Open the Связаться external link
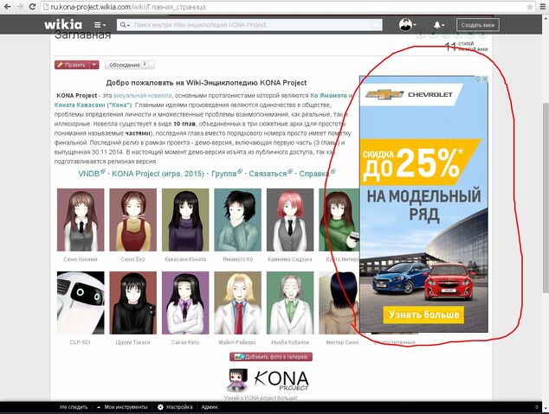 point(270,173)
